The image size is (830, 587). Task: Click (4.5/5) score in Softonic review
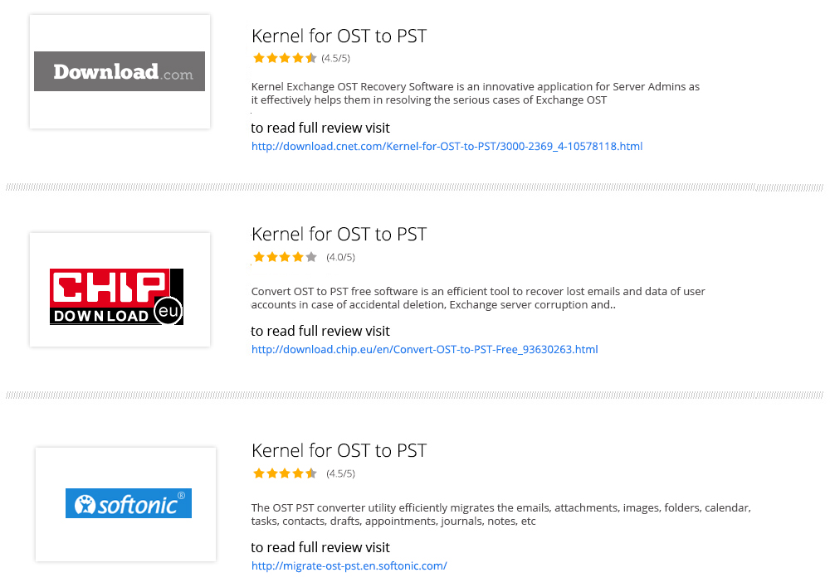340,473
